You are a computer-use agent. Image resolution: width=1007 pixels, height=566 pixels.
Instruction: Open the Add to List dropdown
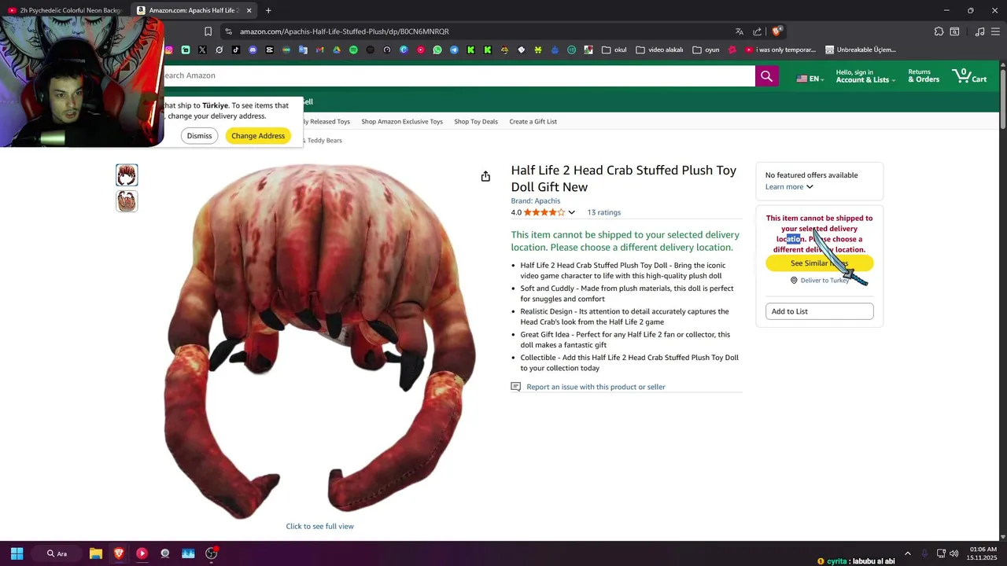click(x=820, y=311)
